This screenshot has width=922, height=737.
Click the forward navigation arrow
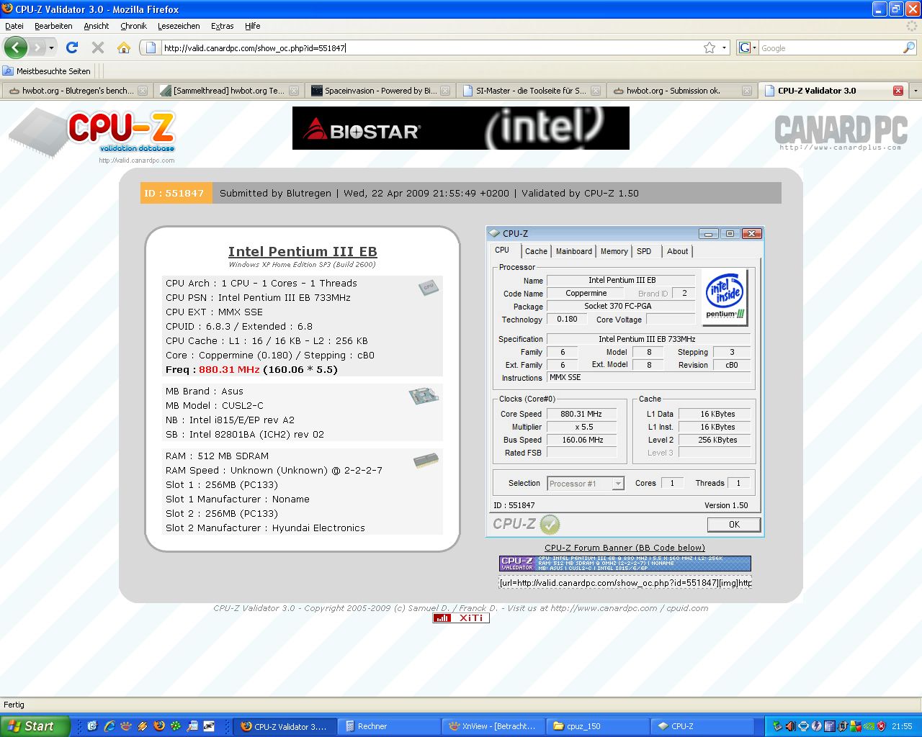point(37,48)
